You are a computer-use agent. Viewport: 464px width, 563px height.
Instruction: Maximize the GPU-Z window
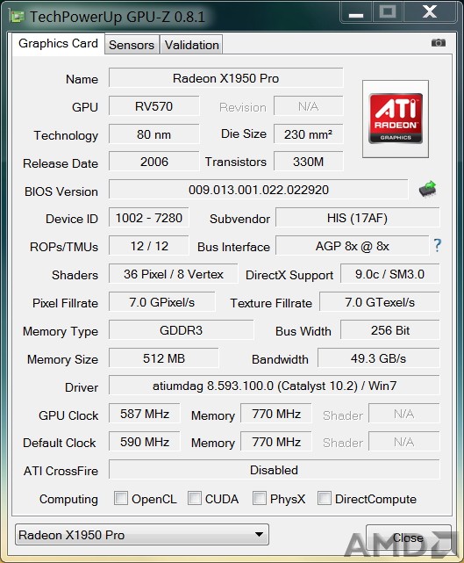(388, 11)
